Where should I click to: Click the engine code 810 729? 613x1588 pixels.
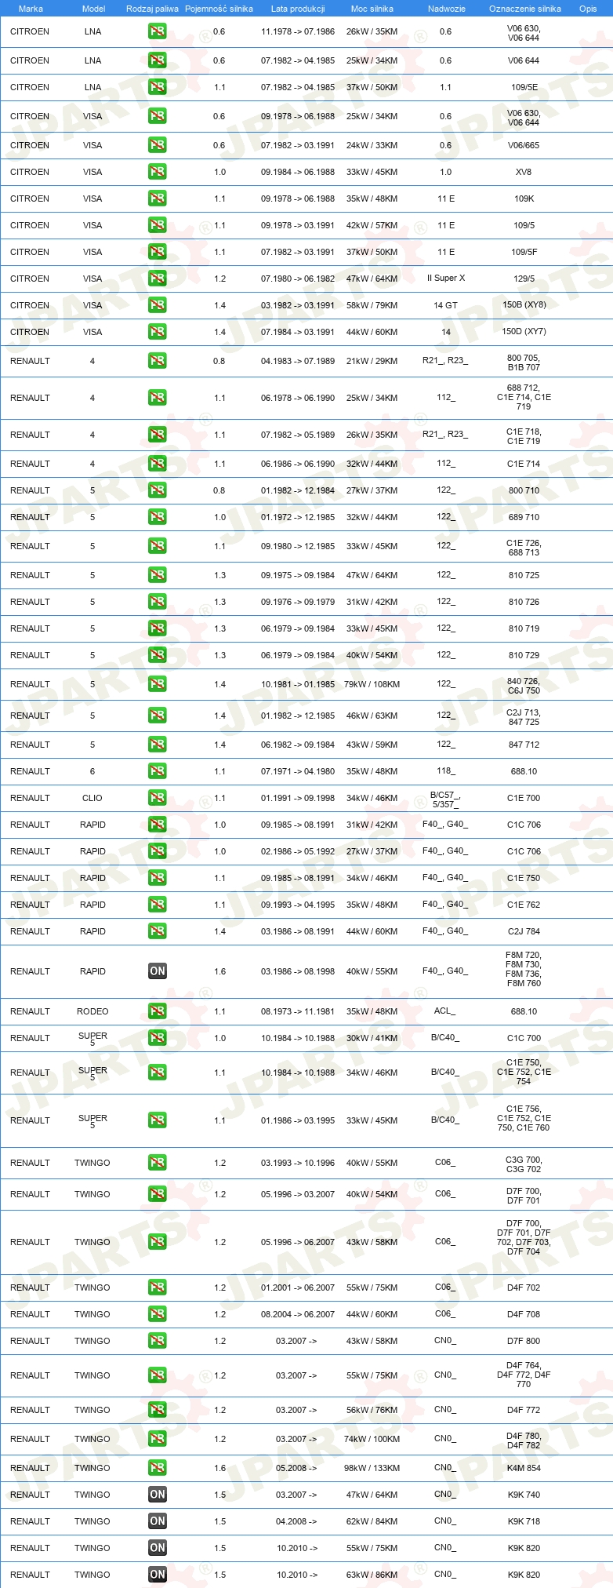[524, 655]
